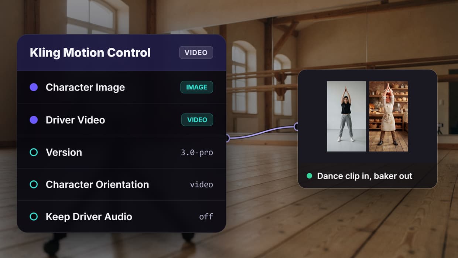
Task: Open the 3.0-pro version value
Action: point(197,152)
